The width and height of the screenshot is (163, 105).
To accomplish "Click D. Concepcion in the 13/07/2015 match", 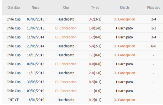I will (66, 28).
